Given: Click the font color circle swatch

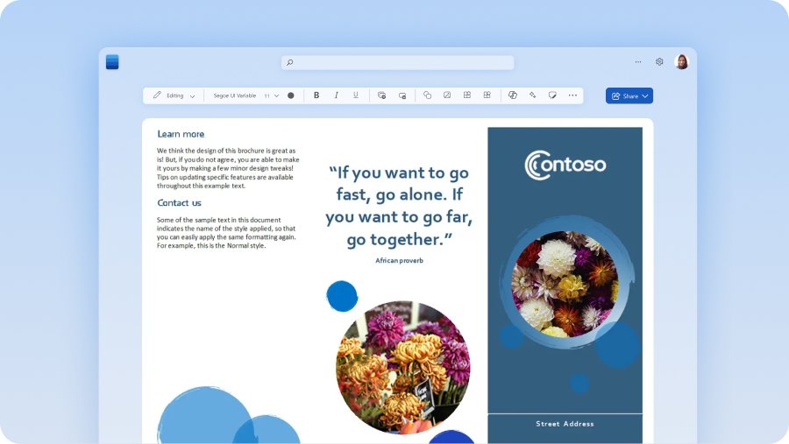Looking at the screenshot, I should coord(291,95).
